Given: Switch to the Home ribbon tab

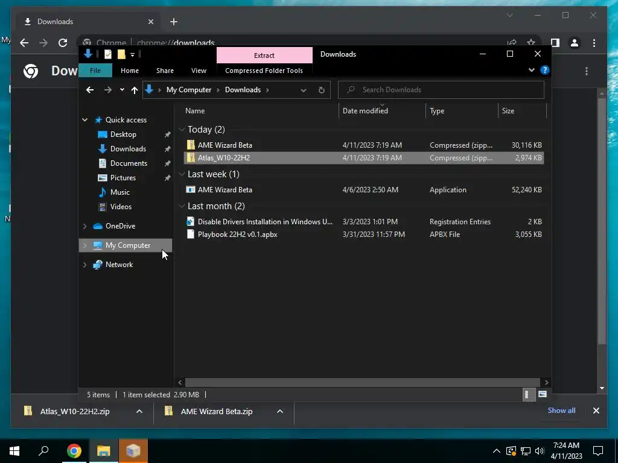Looking at the screenshot, I should coord(130,71).
